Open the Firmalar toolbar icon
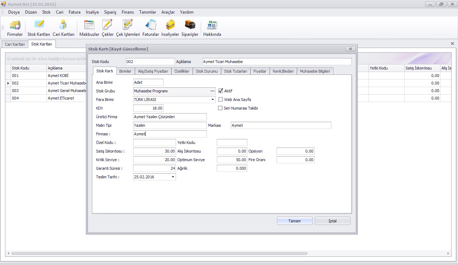The image size is (458, 265). pos(15,28)
